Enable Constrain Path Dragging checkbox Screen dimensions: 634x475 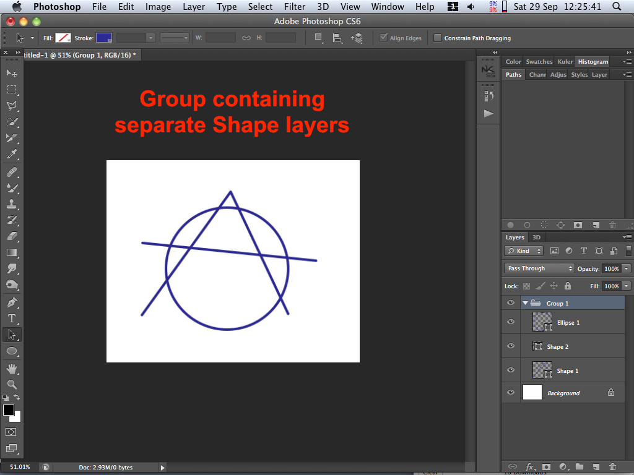coord(438,38)
